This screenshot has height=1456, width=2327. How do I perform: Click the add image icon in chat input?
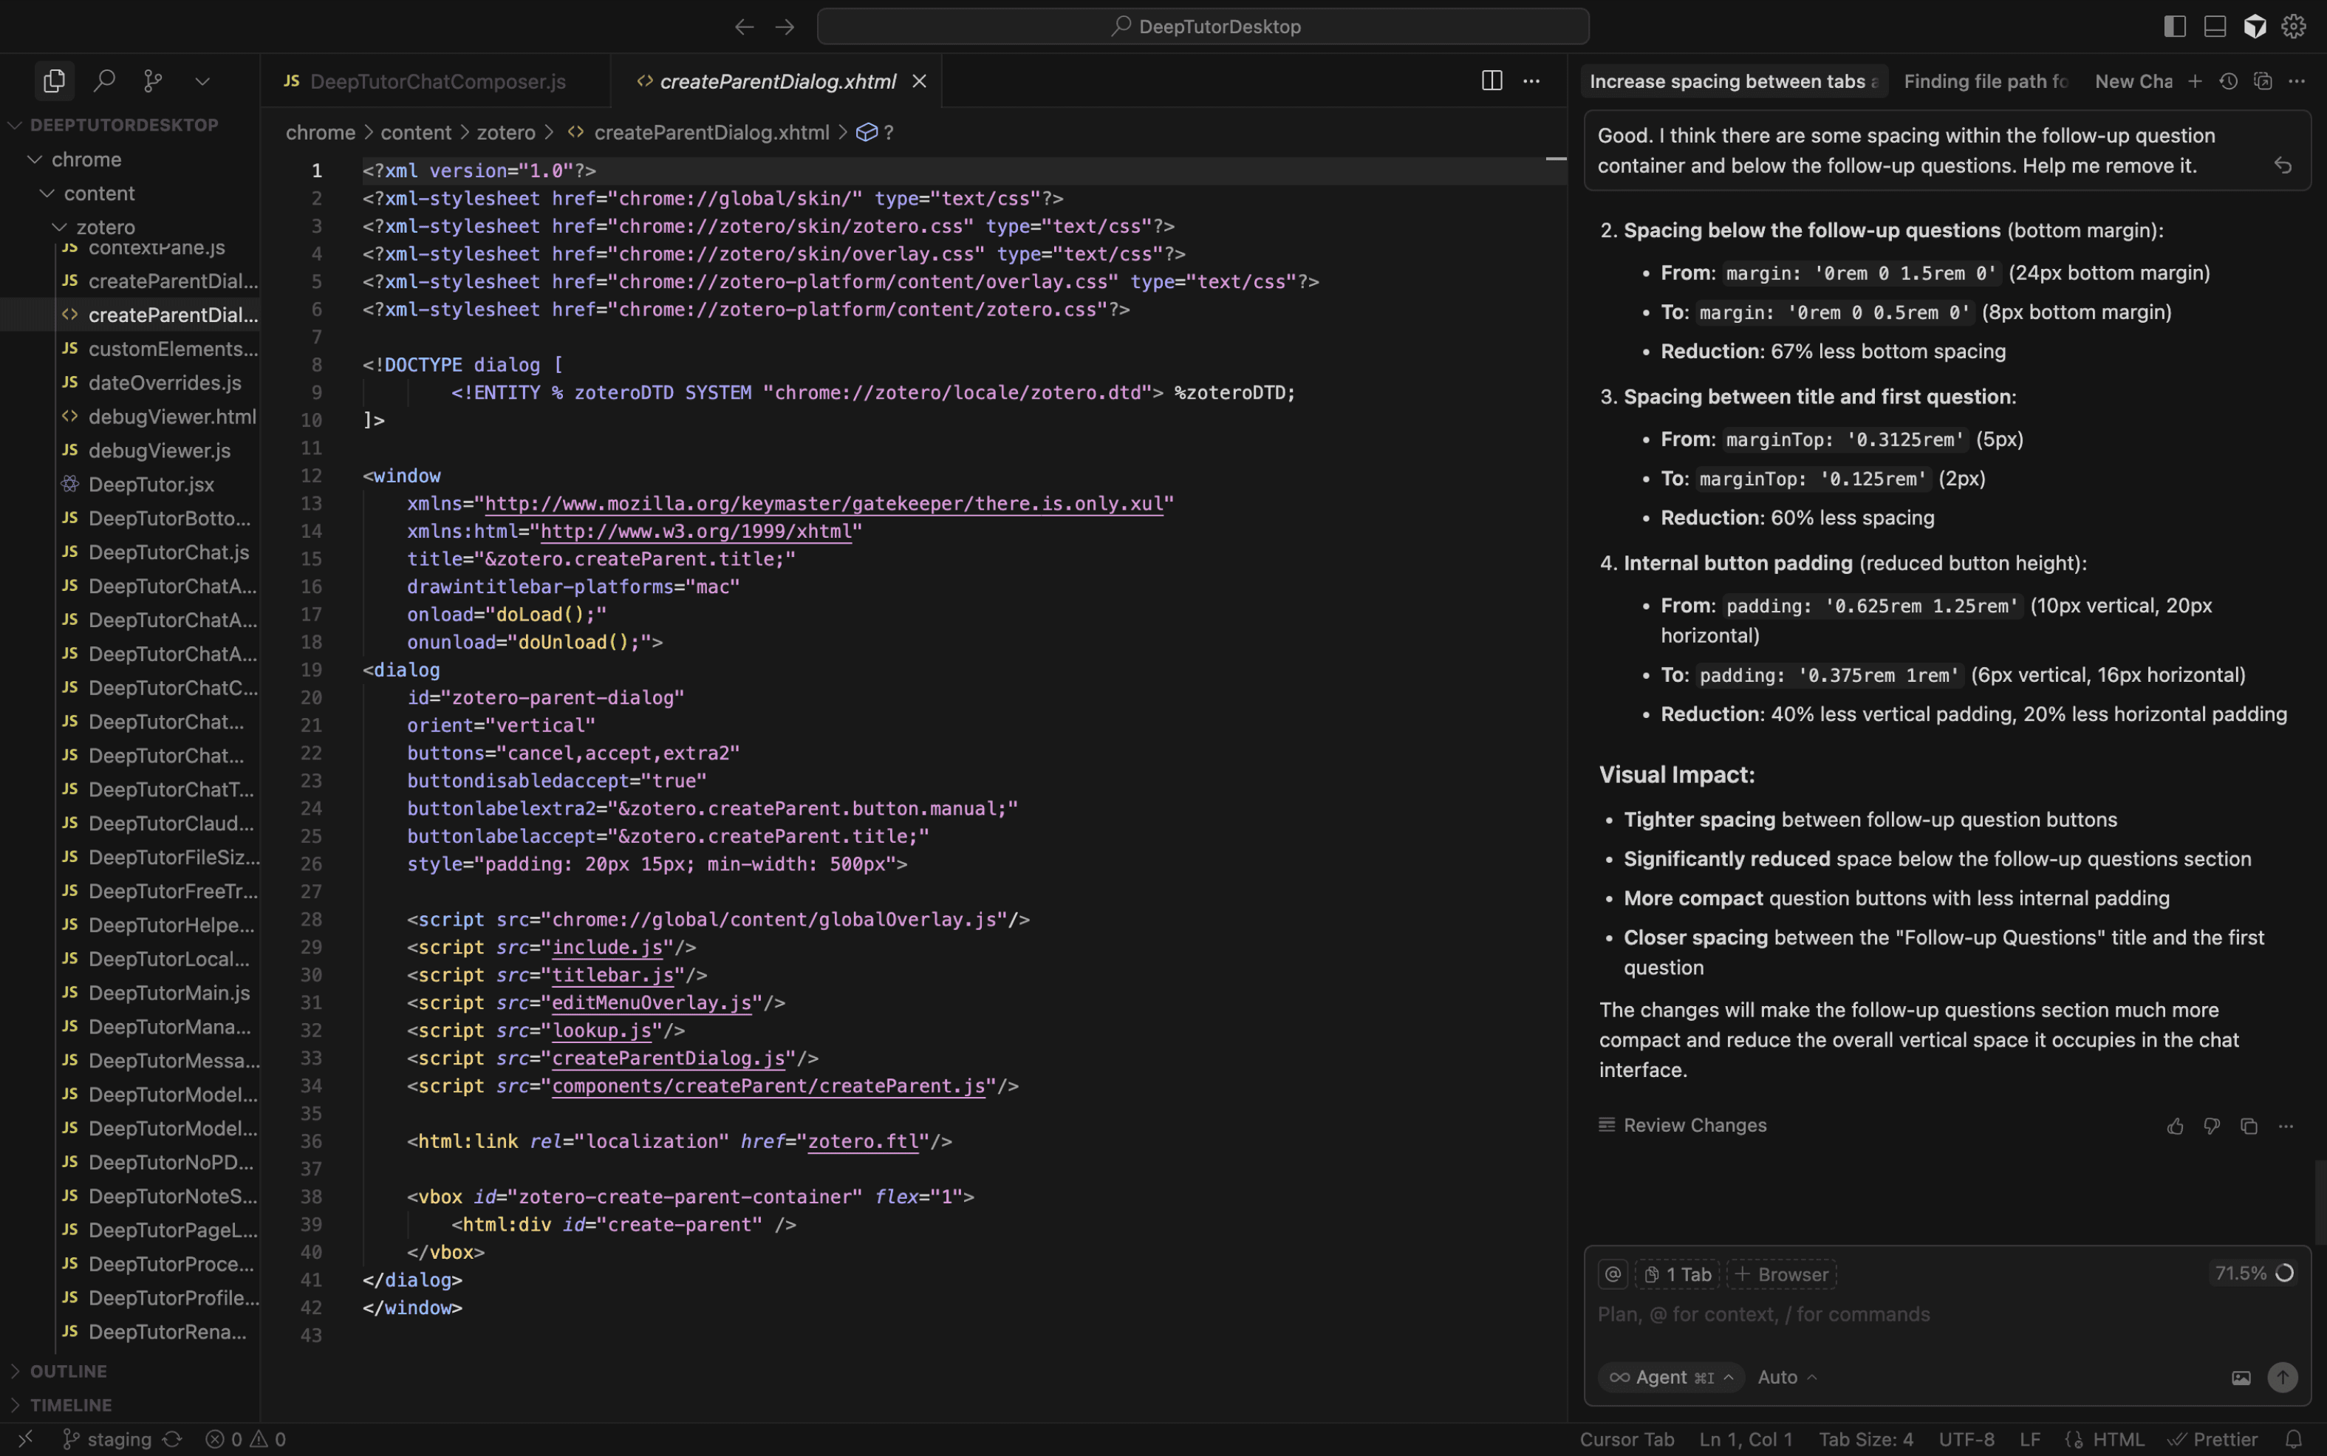coord(2241,1378)
